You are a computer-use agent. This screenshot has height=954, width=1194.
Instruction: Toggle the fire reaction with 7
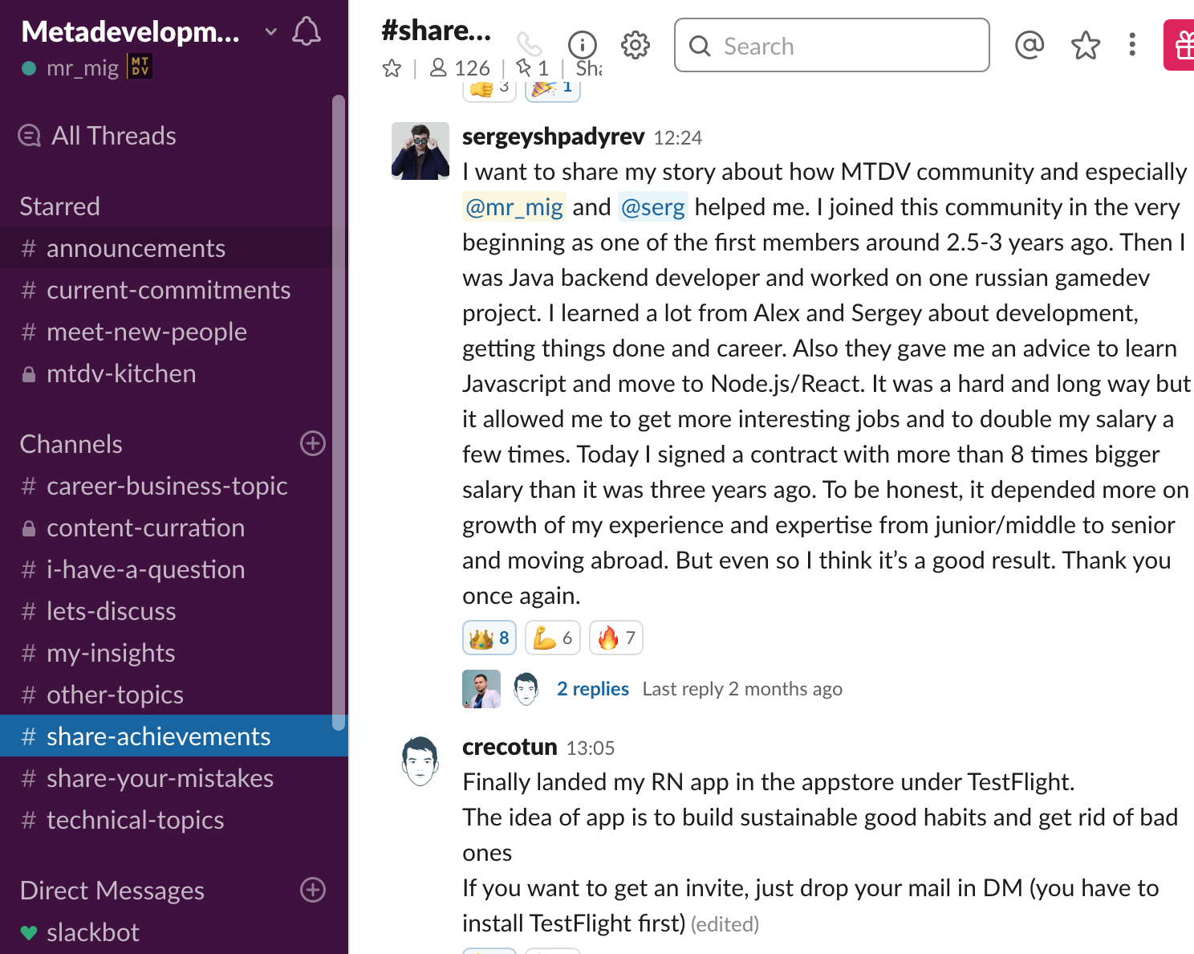616,638
